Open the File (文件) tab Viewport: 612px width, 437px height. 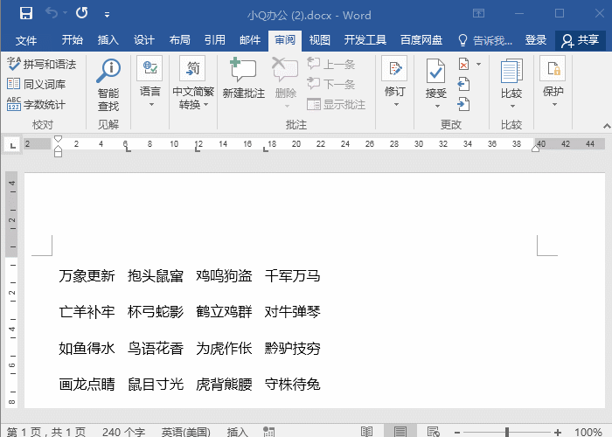[x=26, y=40]
